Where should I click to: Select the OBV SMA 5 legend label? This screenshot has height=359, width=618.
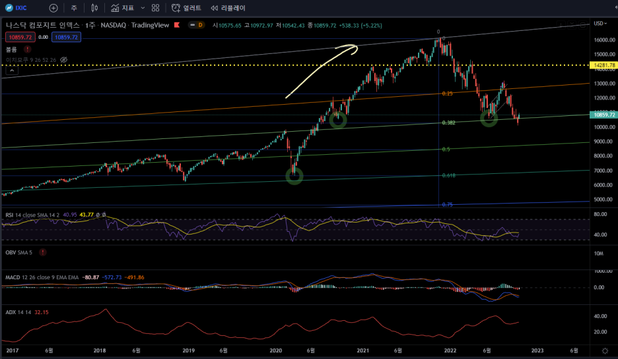coord(19,252)
